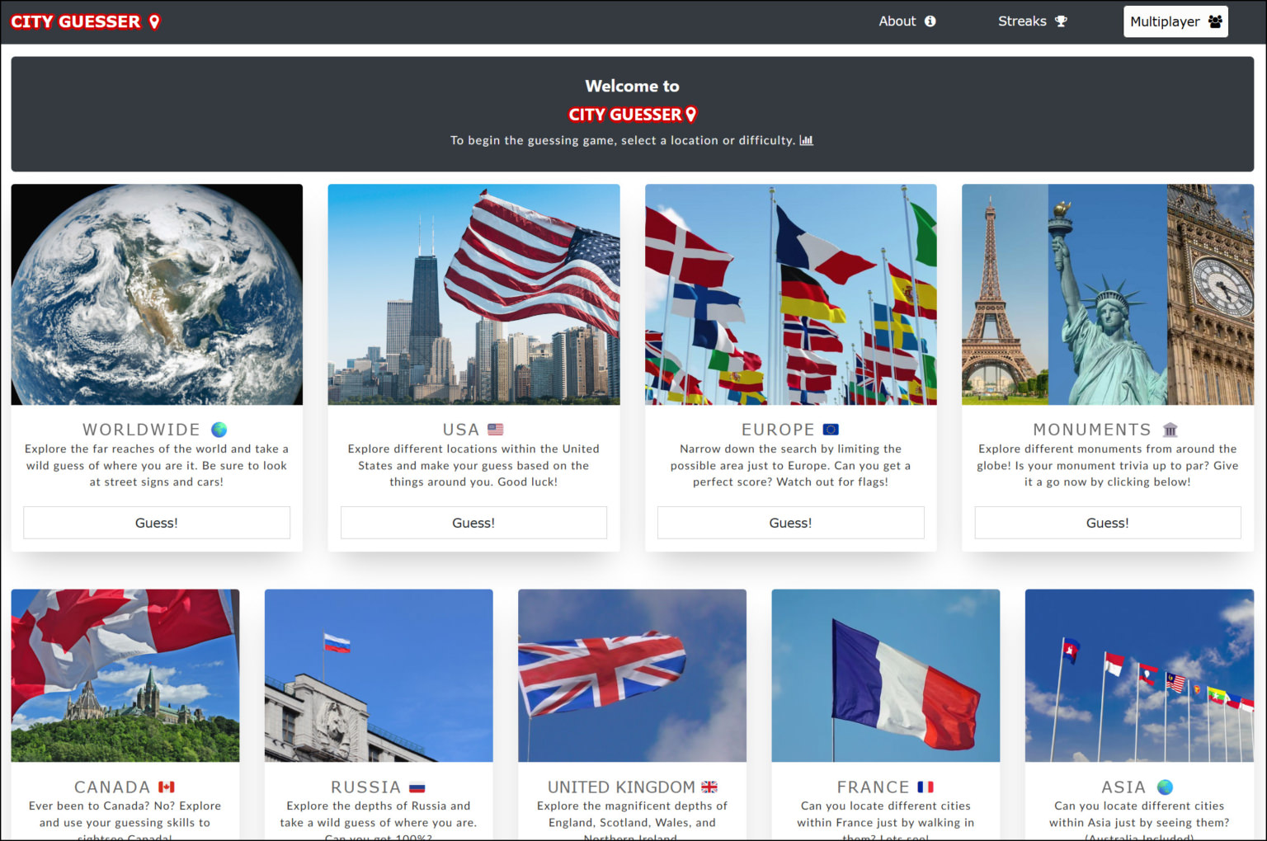Screen dimensions: 1267x841
Task: Click the CITY GUESSER home link
Action: point(74,21)
